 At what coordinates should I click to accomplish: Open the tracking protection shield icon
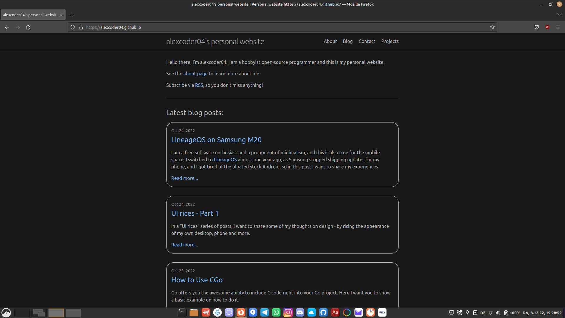coord(73,27)
